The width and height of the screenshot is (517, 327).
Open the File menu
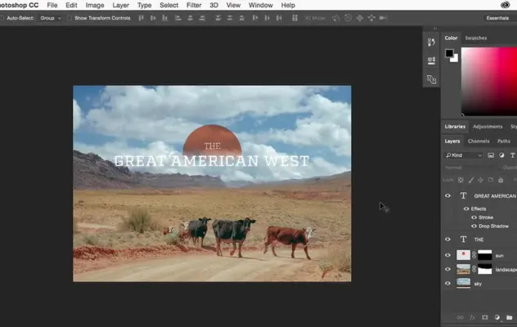52,5
